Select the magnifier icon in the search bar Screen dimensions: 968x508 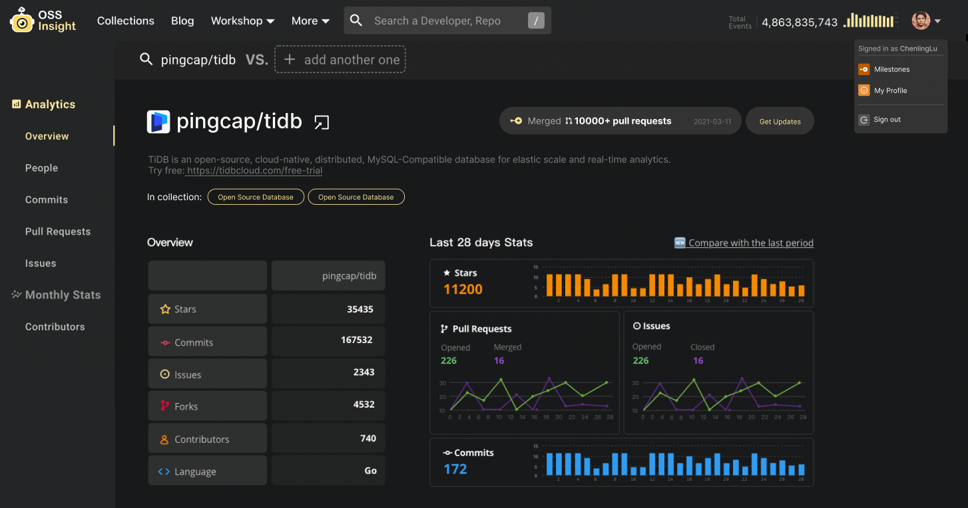[x=356, y=21]
